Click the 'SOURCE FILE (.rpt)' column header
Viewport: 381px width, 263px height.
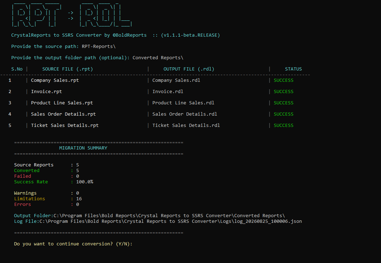[x=67, y=69]
